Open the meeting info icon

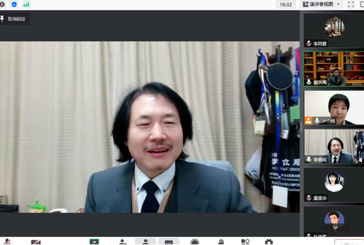coord(3,4)
